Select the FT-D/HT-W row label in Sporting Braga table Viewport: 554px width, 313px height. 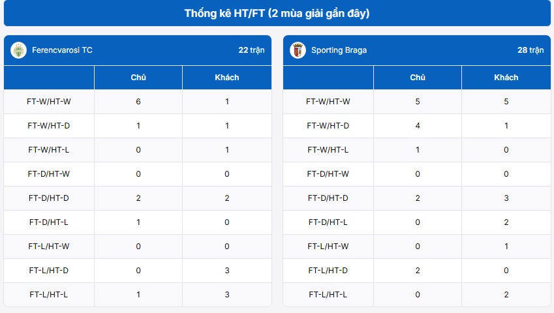(x=328, y=174)
